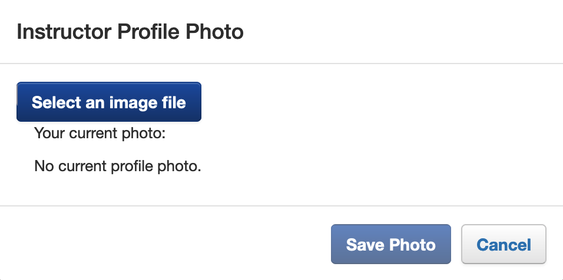Click the "Your current photo:" label
Viewport: 563px width, 280px height.
100,134
